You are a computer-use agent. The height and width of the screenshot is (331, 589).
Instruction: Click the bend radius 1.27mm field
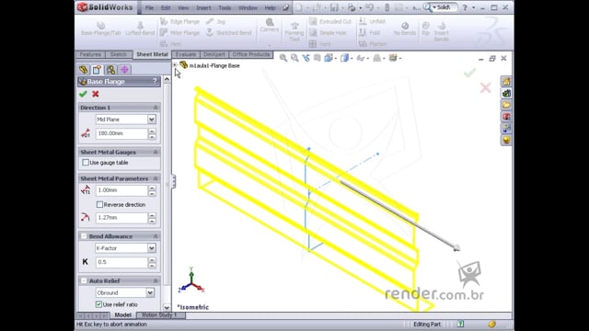tap(121, 218)
